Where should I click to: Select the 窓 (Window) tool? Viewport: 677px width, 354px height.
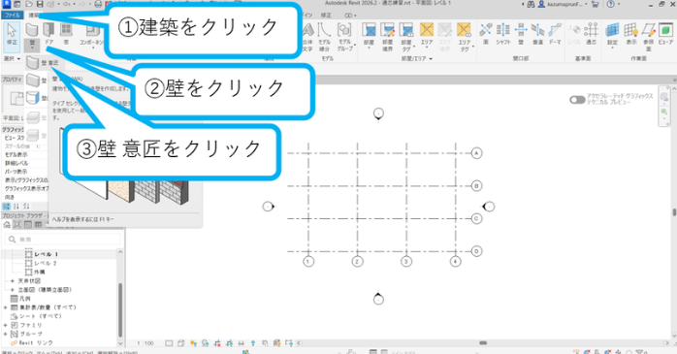66,34
